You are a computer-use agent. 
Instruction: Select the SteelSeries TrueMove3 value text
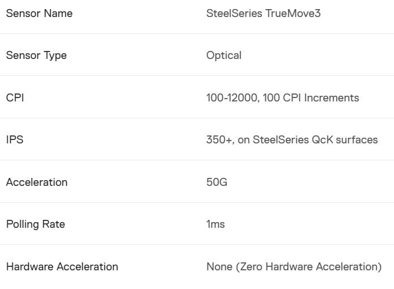tap(264, 13)
